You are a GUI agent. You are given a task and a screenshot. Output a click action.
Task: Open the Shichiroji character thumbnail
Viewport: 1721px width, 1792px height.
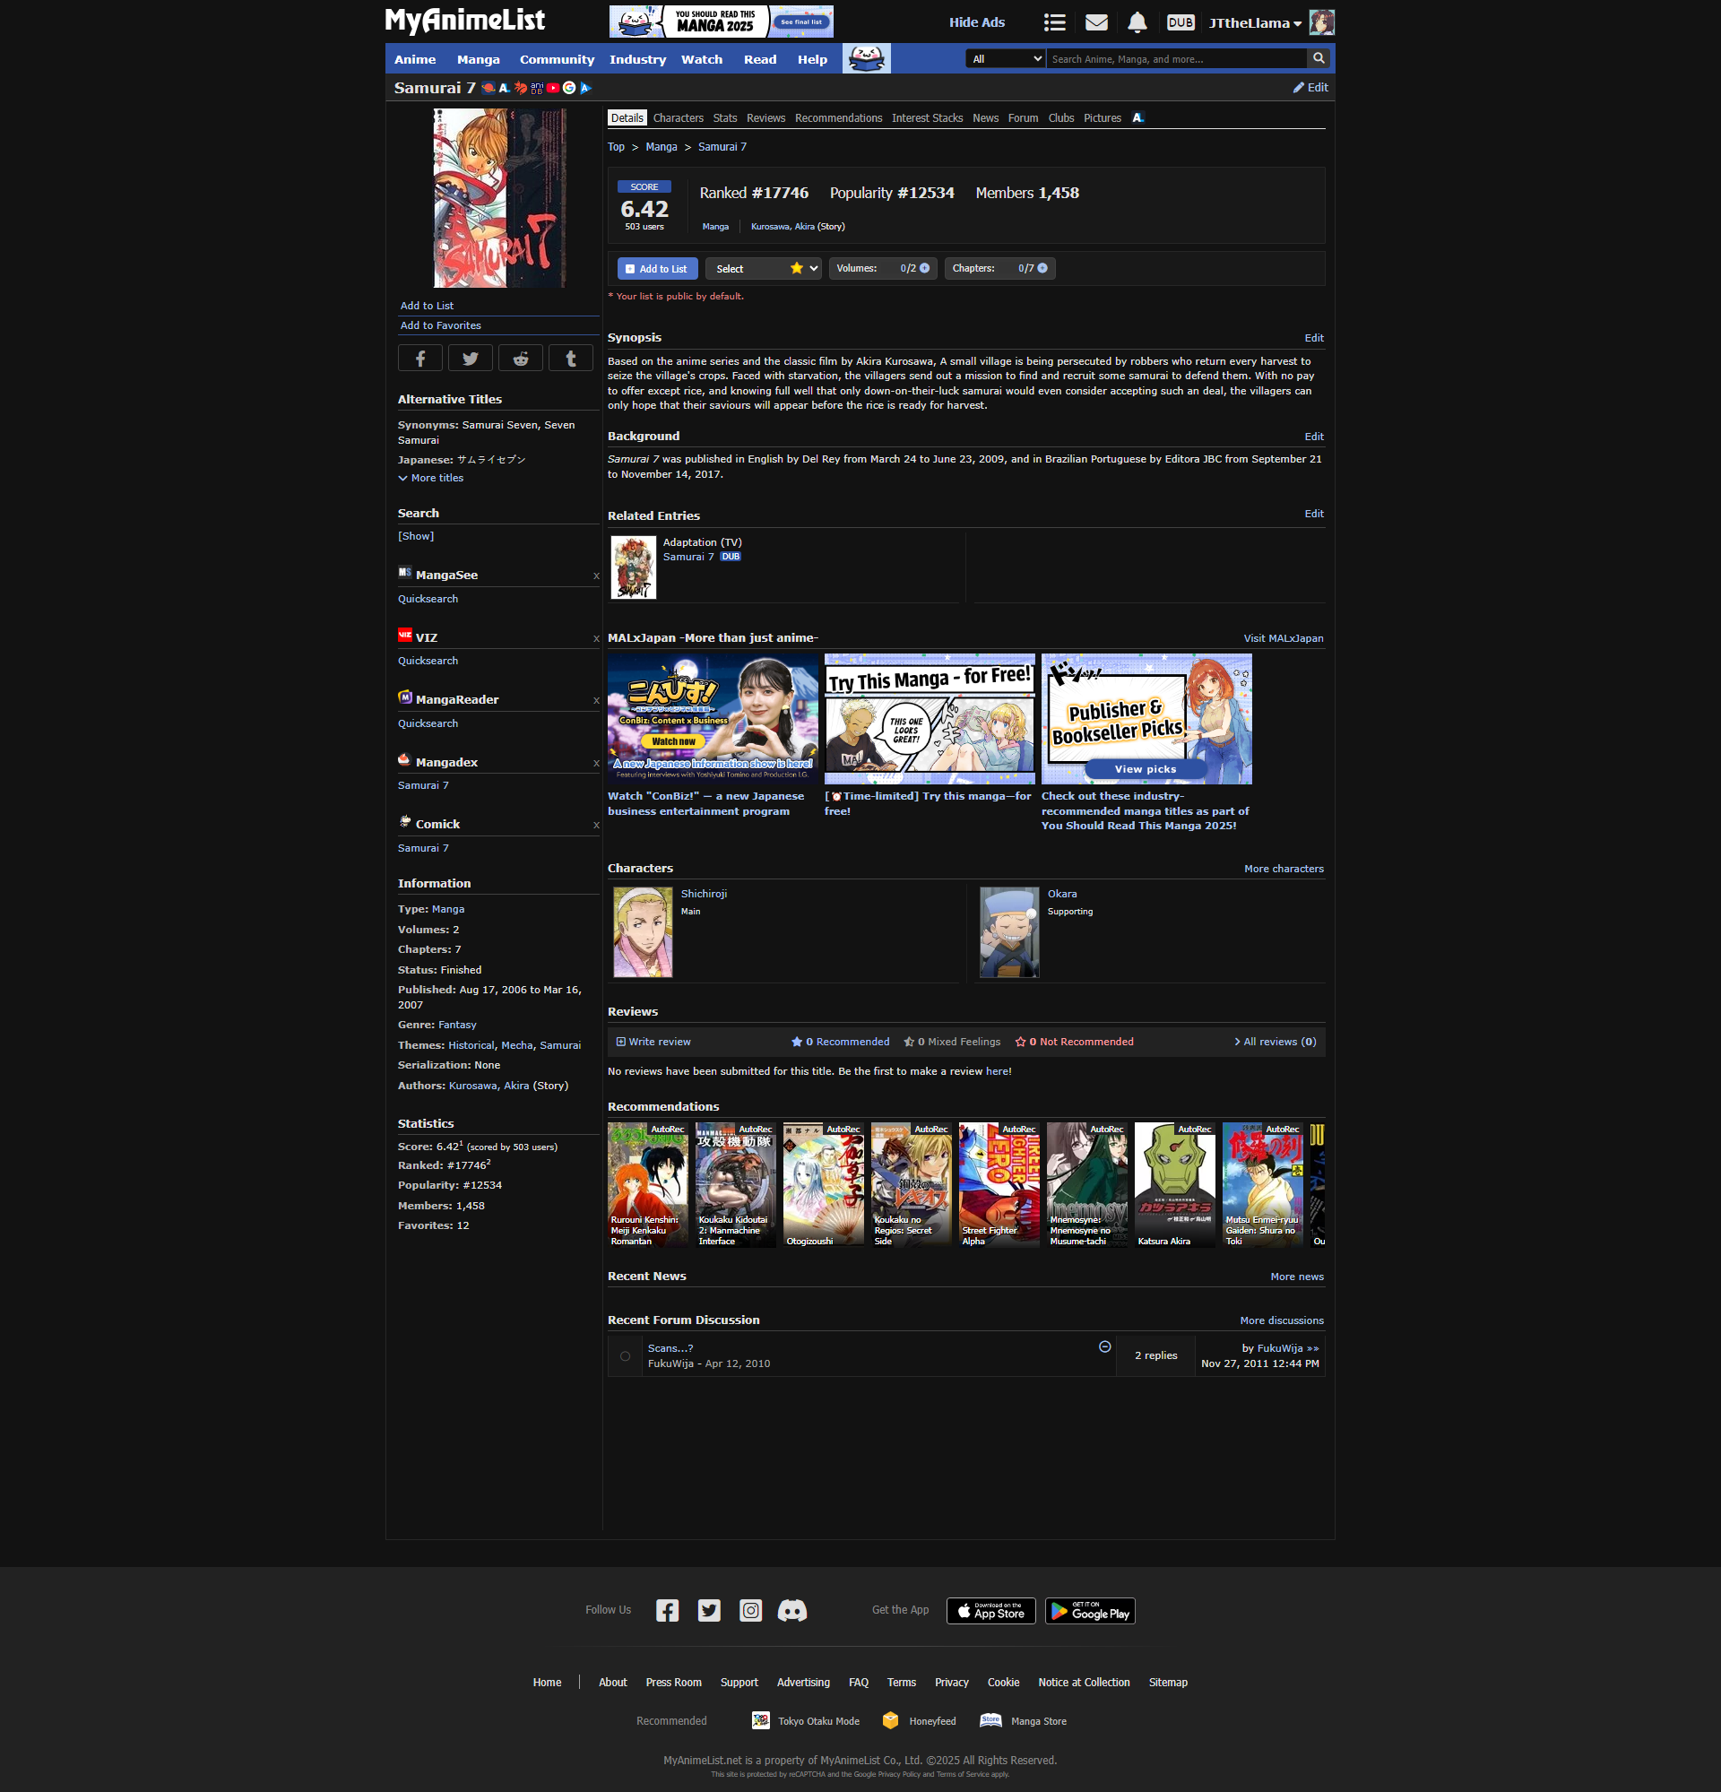(x=643, y=931)
